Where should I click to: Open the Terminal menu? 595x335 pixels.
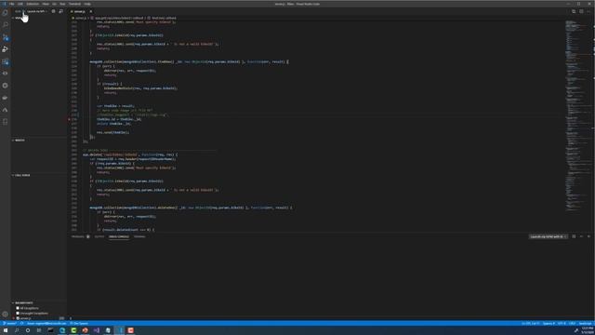pos(74,4)
